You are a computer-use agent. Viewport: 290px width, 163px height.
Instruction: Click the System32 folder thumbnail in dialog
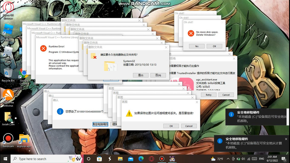(111, 66)
